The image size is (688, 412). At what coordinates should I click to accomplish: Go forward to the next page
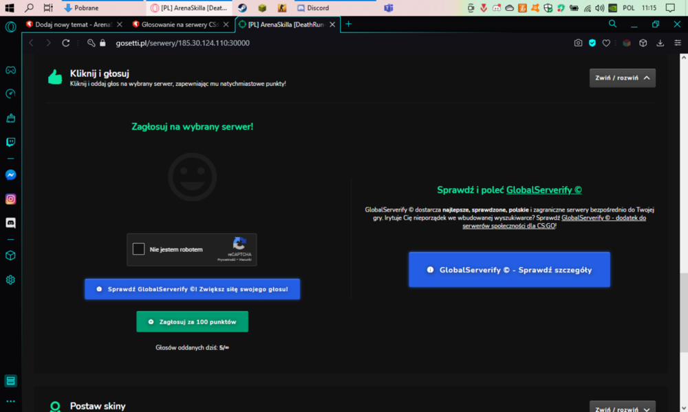coord(48,43)
